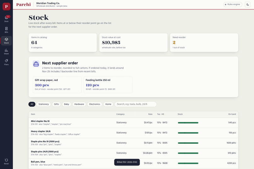
Task: Click the 4200 pcs on hand value
Action: [x=232, y=163]
